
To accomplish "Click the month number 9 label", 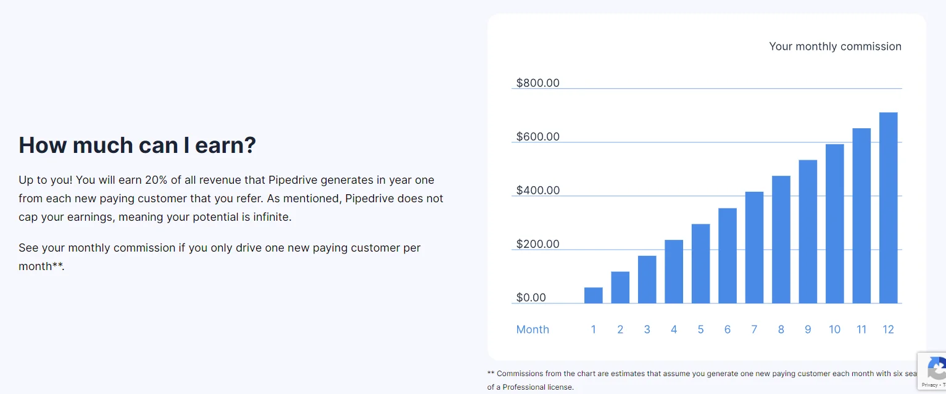I will [808, 329].
